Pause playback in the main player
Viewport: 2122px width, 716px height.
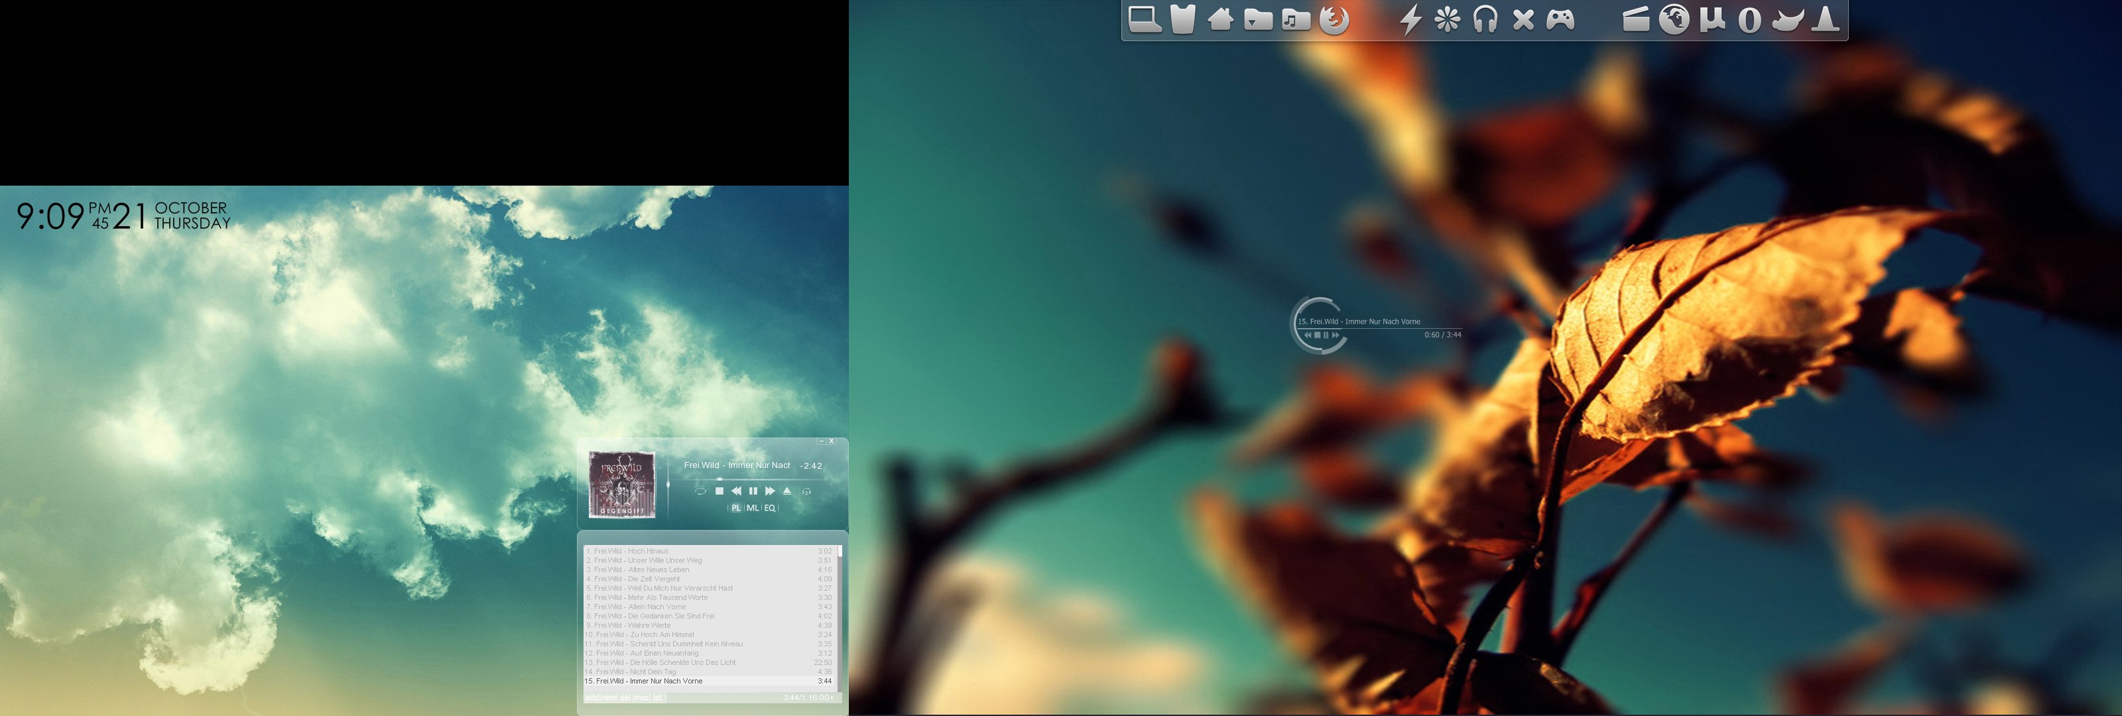tap(753, 491)
